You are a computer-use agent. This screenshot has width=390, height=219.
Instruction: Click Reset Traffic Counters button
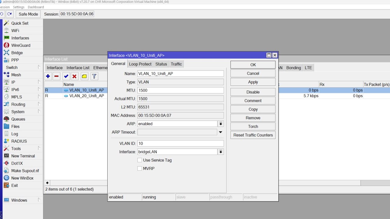[x=253, y=135]
